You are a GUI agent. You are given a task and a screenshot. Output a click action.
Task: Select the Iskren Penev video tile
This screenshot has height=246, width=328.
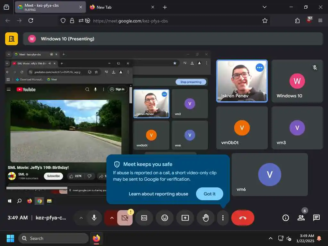(242, 81)
